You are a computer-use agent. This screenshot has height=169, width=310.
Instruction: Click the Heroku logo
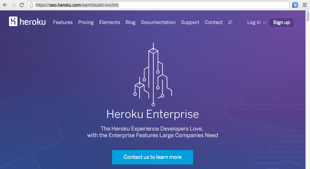[x=27, y=22]
